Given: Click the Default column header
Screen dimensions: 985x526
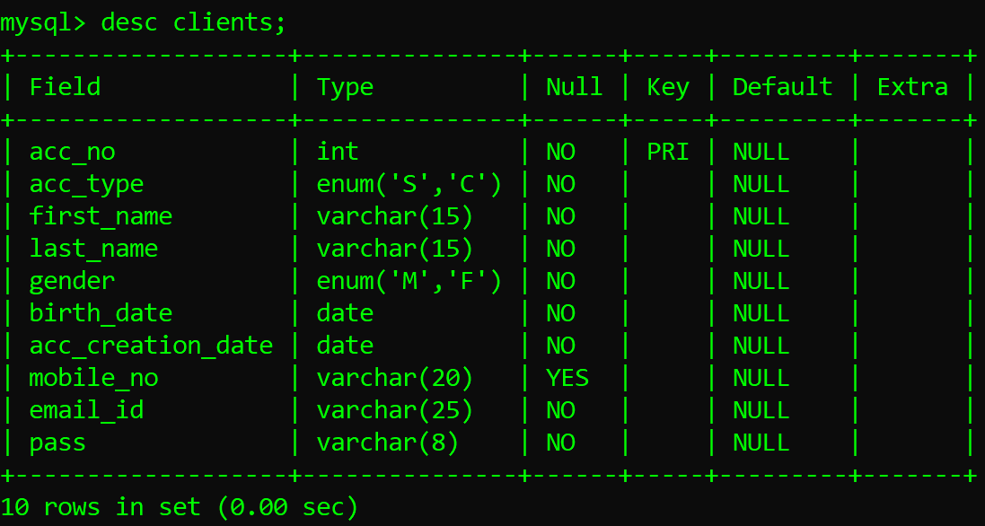Looking at the screenshot, I should pos(782,87).
